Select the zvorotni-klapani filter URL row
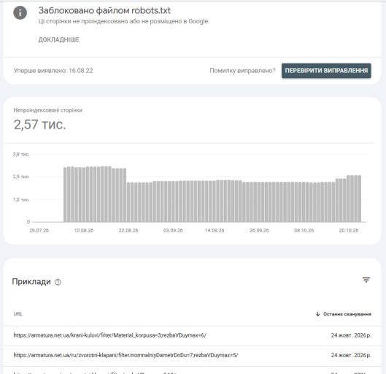The height and width of the screenshot is (374, 386). click(192, 355)
